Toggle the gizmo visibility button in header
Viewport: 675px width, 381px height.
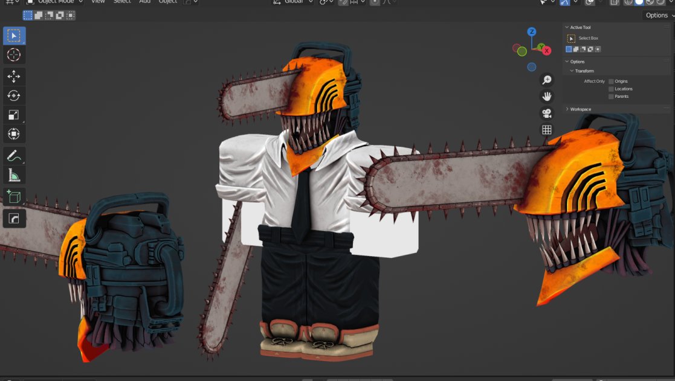coord(565,2)
